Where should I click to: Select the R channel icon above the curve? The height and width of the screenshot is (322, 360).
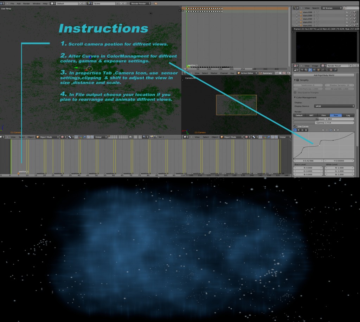[x=298, y=130]
